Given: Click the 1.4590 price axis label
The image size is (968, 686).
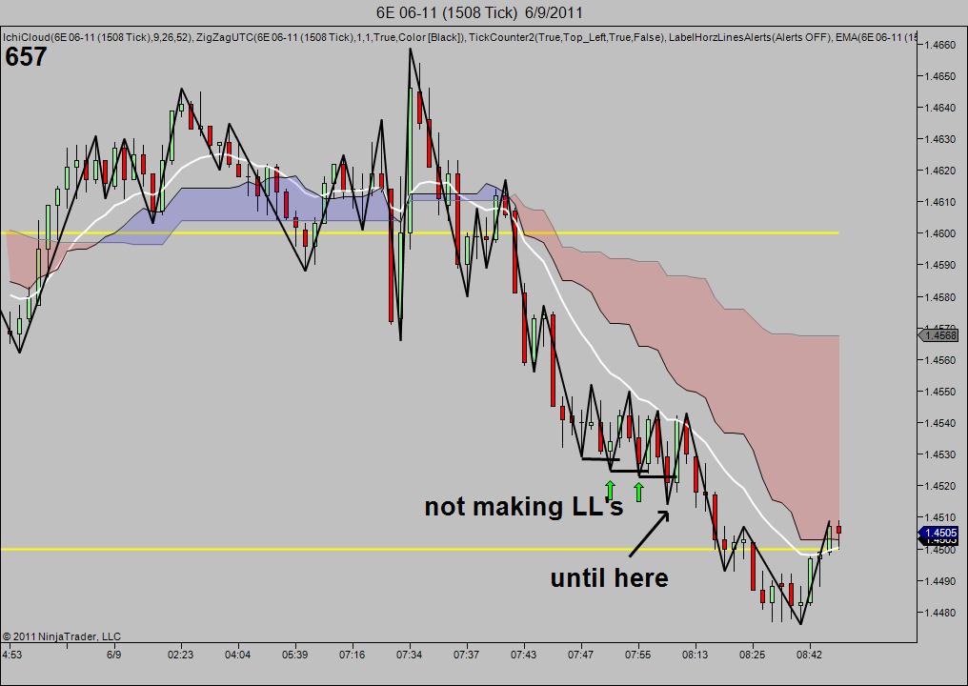Looking at the screenshot, I should click(x=939, y=265).
